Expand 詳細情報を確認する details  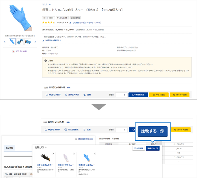52,40
